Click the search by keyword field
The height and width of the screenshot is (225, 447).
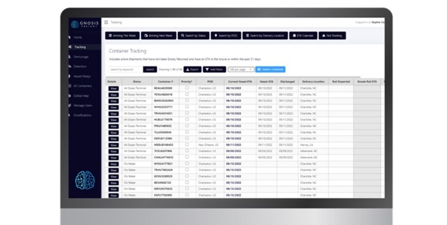(x=125, y=69)
